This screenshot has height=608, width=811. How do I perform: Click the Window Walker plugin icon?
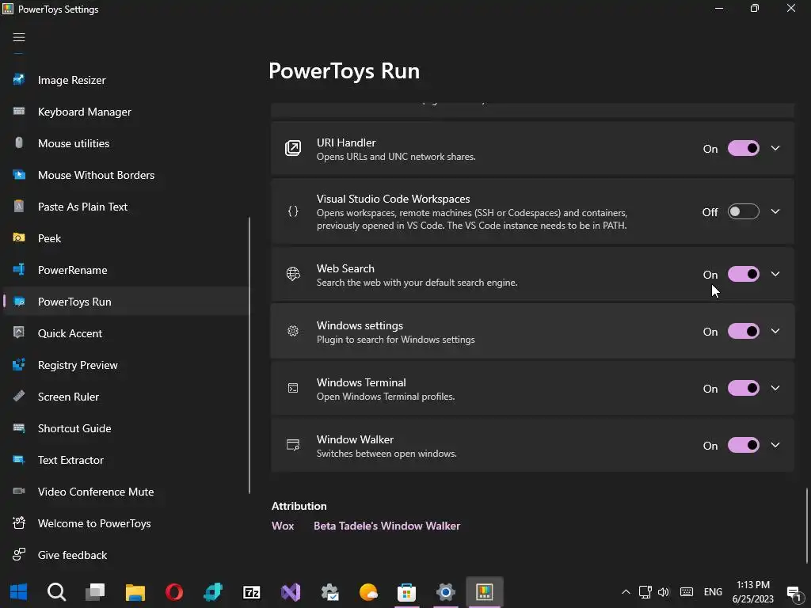pos(293,445)
